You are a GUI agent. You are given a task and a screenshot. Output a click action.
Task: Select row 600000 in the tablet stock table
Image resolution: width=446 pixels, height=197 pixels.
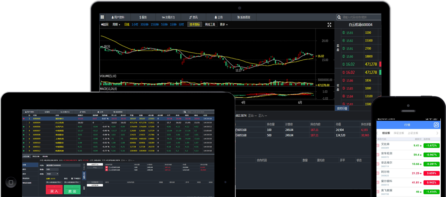pos(118,118)
